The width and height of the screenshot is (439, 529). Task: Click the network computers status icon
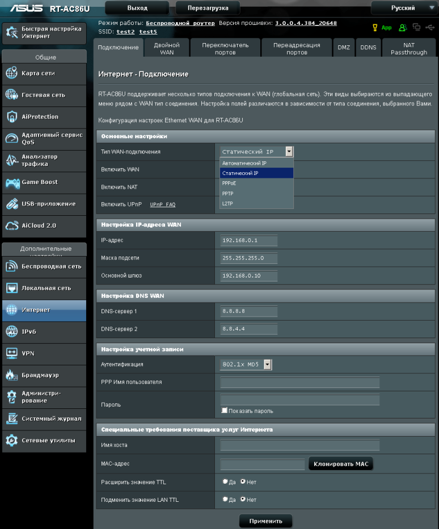click(x=416, y=27)
